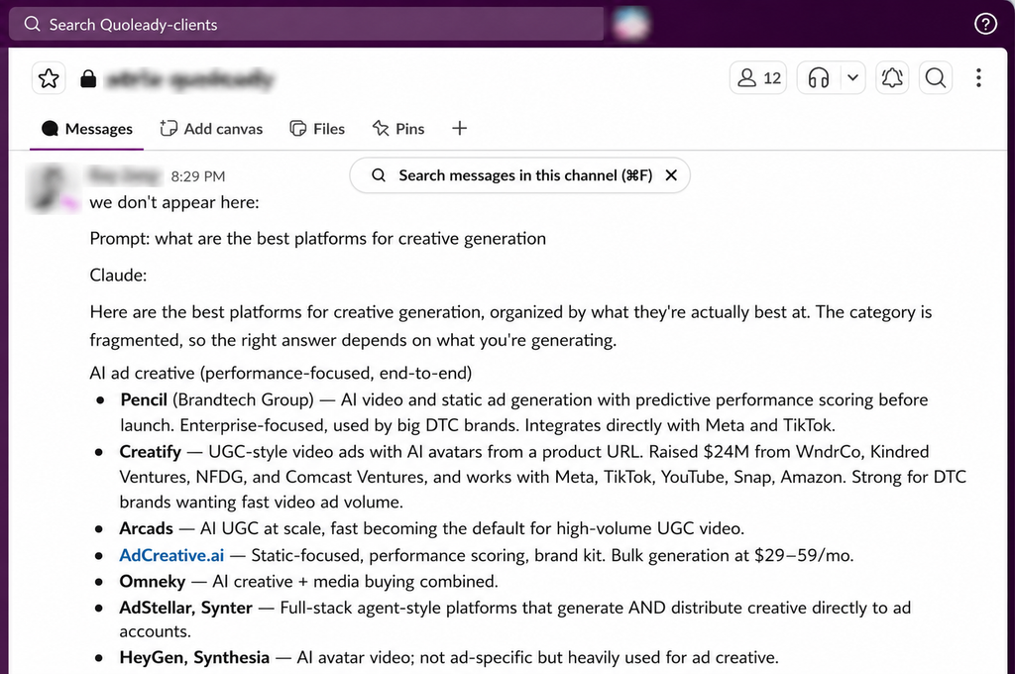This screenshot has width=1015, height=674.
Task: Click the magnifier in channel search box
Action: coord(379,175)
